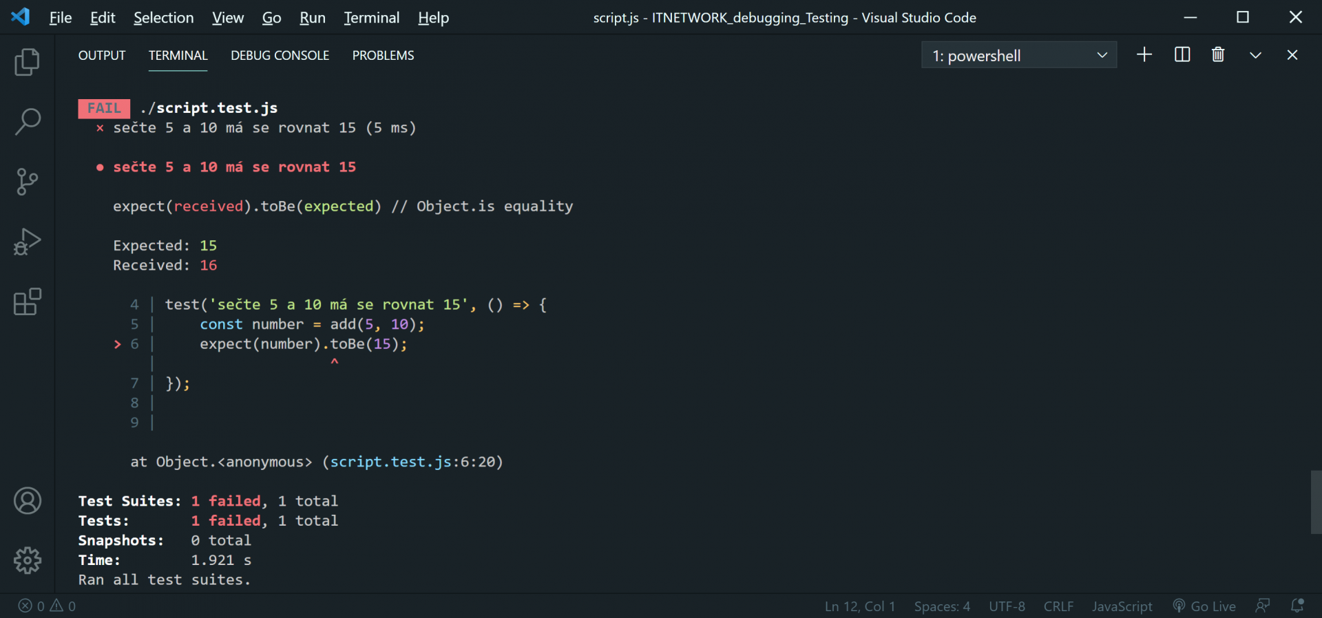Switch to the OUTPUT tab
This screenshot has width=1322, height=618.
[102, 55]
